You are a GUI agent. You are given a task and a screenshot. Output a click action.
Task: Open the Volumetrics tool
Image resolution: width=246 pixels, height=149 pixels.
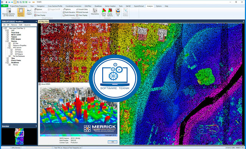[95, 12]
